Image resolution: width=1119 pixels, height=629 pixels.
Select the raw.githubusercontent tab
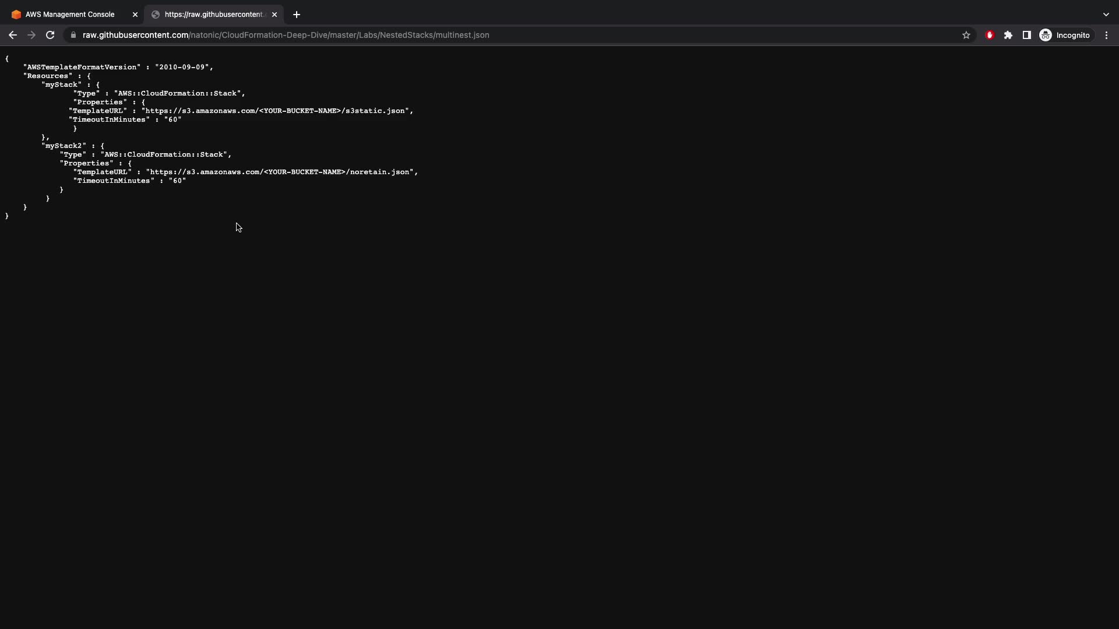point(214,15)
